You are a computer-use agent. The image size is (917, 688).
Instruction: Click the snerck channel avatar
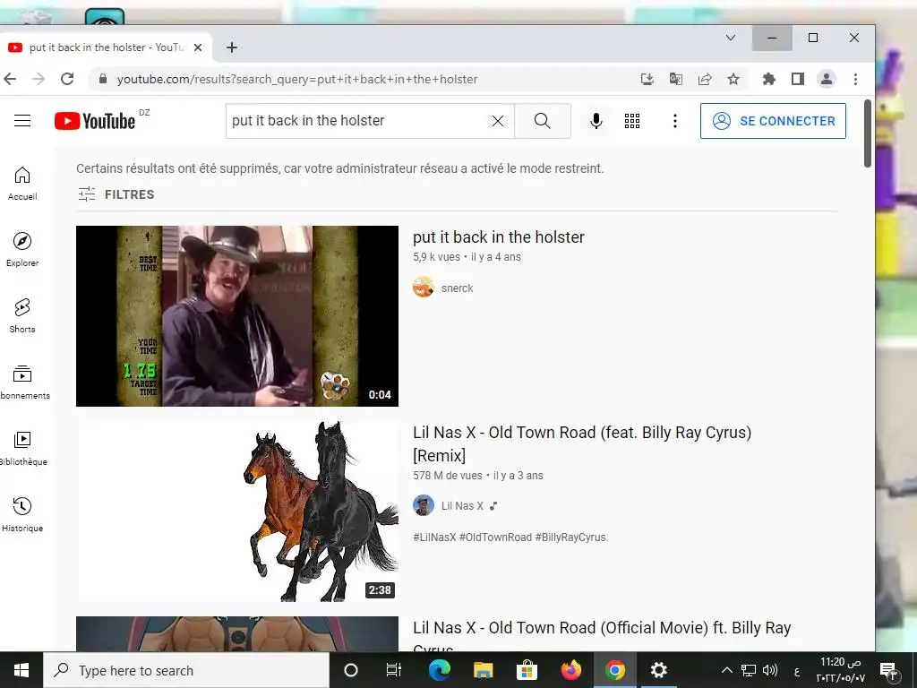pyautogui.click(x=424, y=288)
